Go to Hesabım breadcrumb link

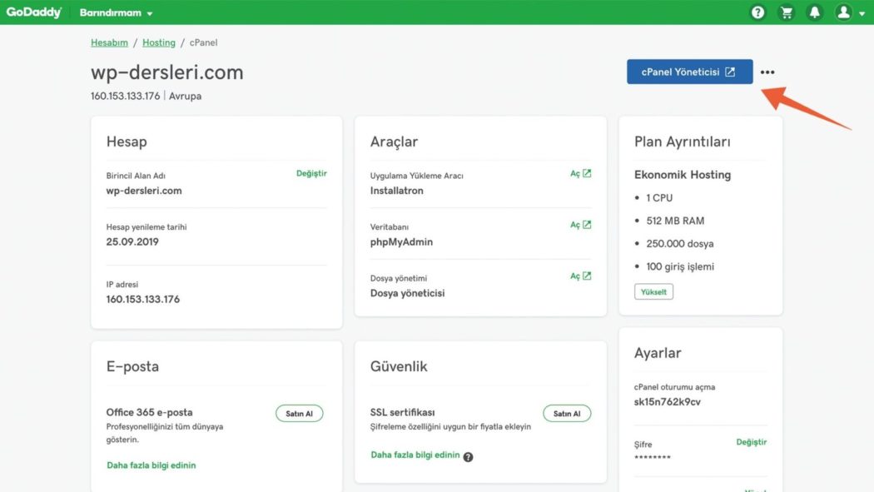[109, 42]
